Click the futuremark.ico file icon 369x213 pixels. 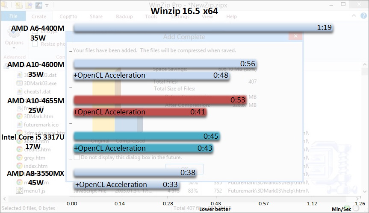[19, 125]
